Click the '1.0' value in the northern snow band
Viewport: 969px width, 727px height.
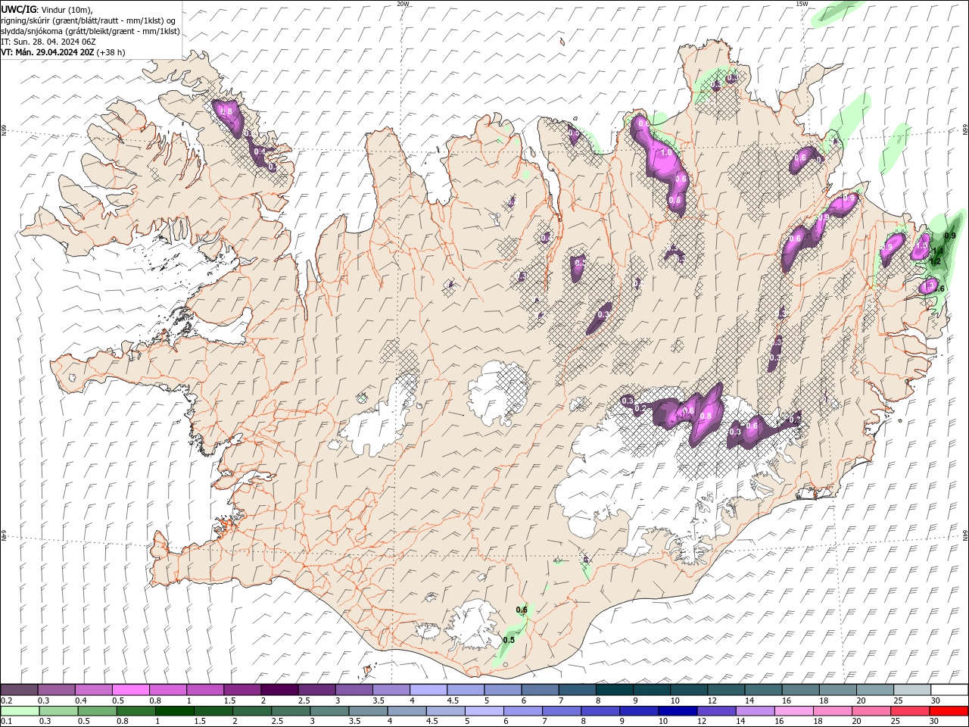coord(667,152)
